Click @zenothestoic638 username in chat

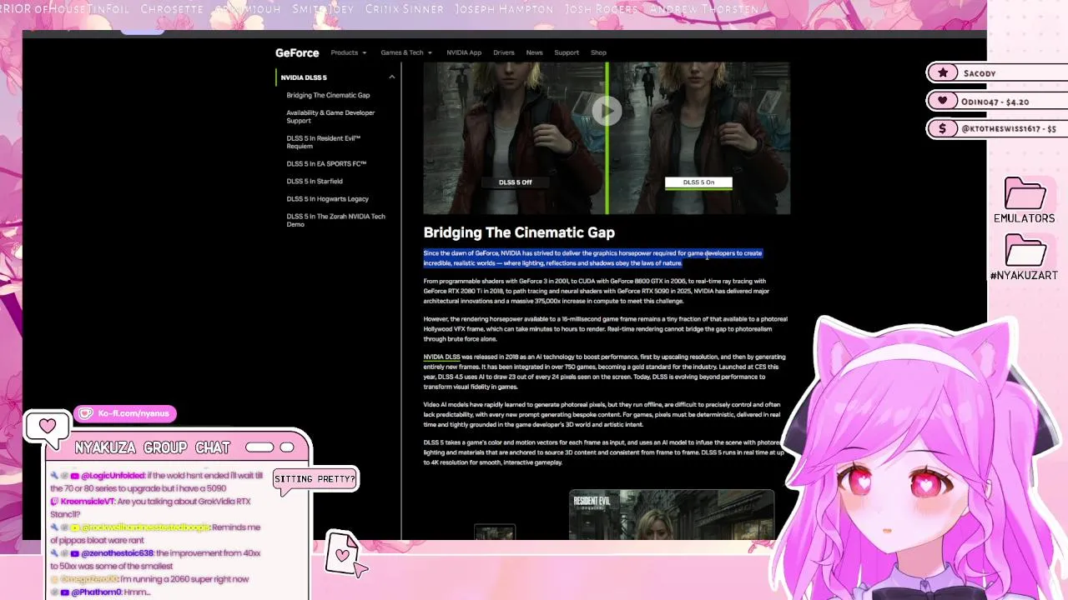pos(117,552)
